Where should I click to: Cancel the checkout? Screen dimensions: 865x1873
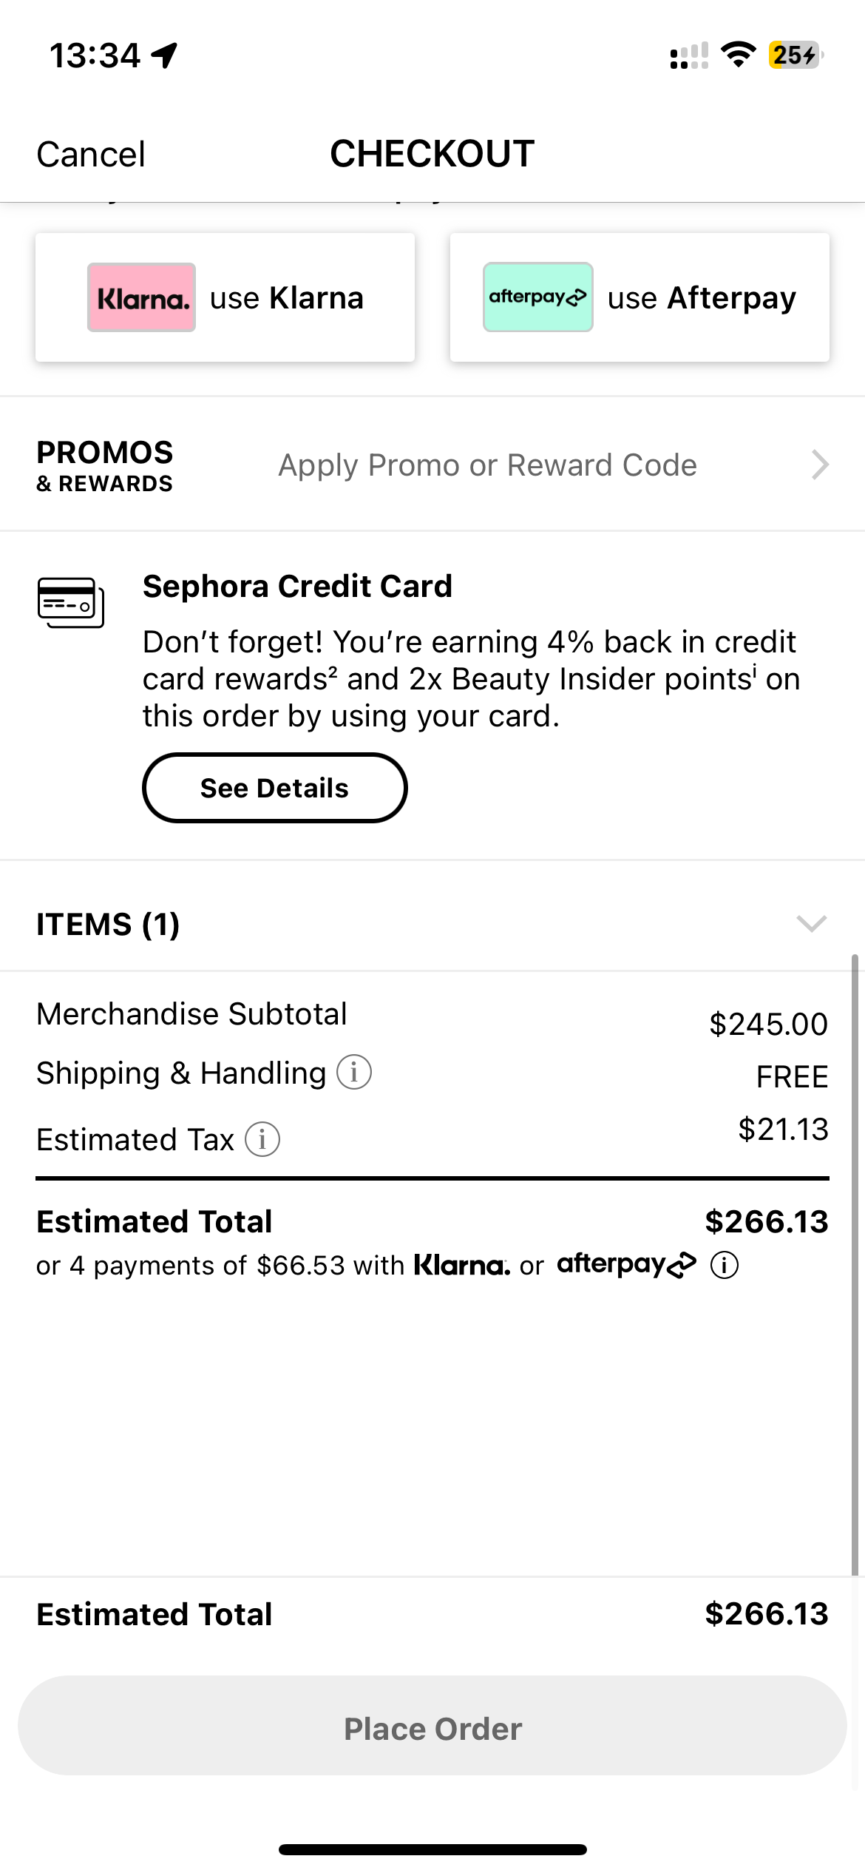pos(91,155)
